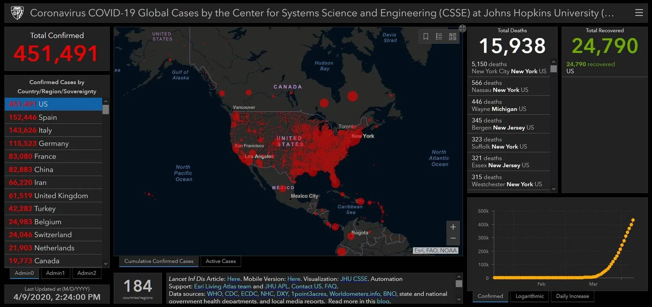Click the Johns Hopkins shield logo
Screen dimensions: 652x307
[17, 13]
